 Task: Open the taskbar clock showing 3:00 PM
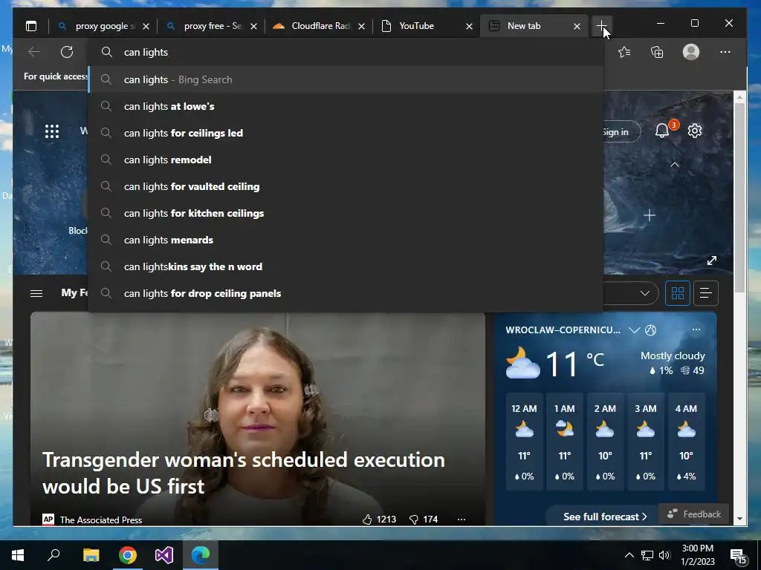tap(698, 555)
